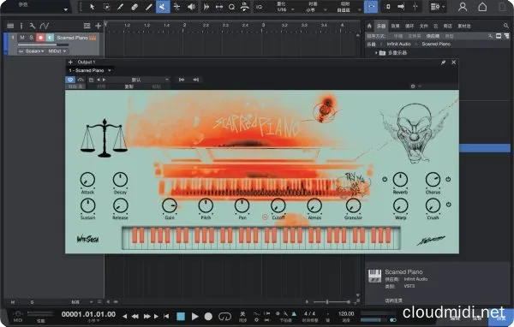Open plugin settings gear icon

tap(413, 86)
